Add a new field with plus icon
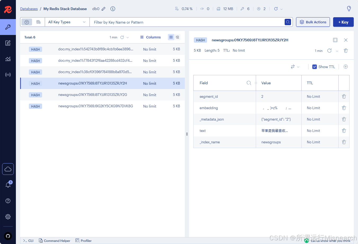The image size is (358, 244). coord(346,67)
